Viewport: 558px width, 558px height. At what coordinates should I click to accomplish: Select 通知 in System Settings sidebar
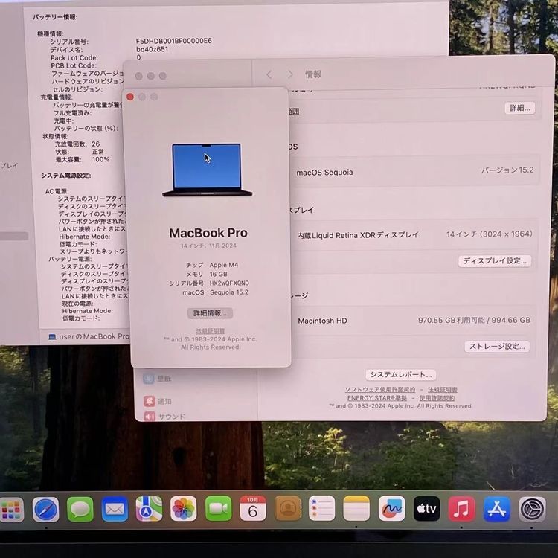tap(157, 401)
